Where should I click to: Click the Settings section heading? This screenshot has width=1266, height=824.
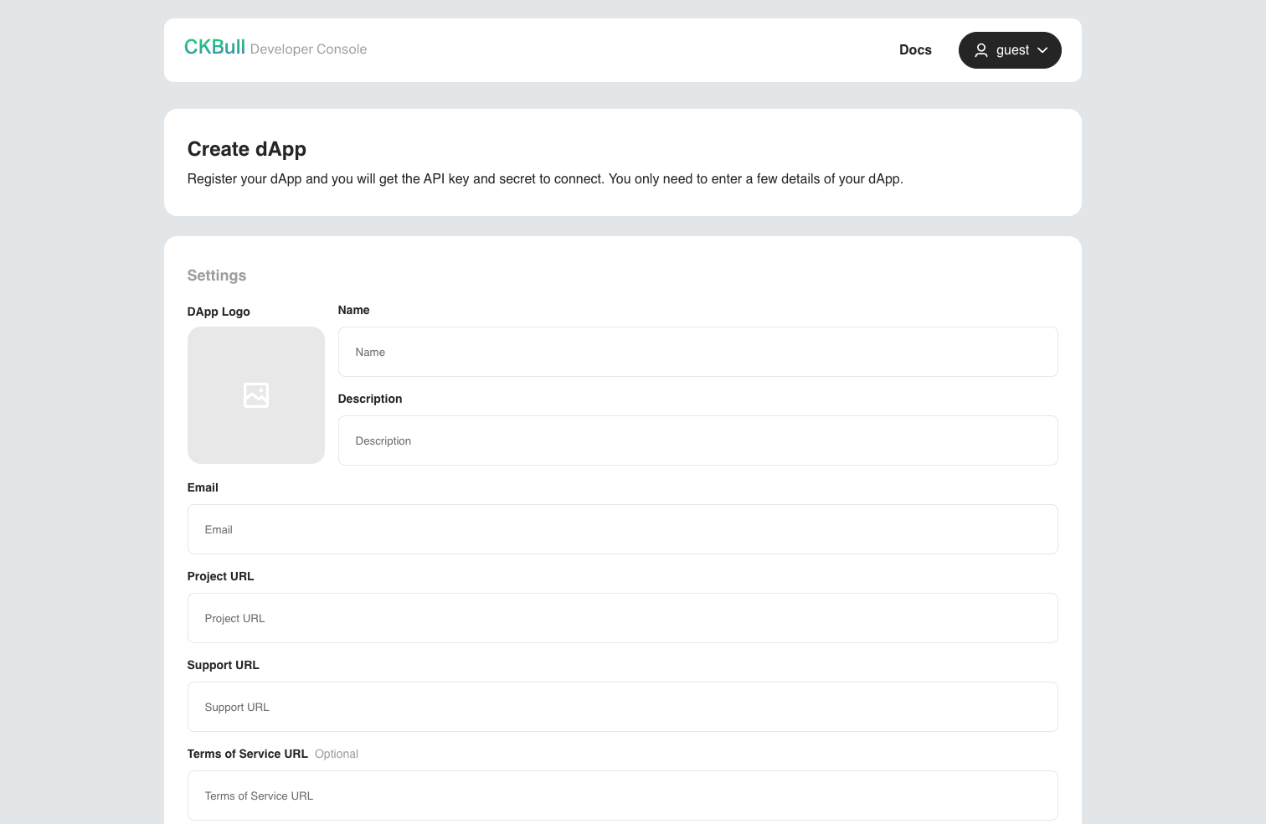[216, 276]
